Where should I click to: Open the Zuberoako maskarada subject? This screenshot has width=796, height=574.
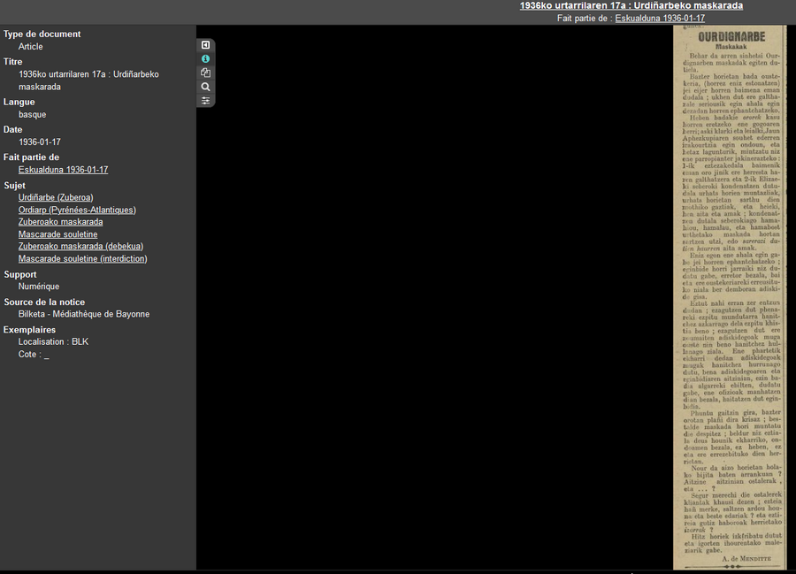pos(60,222)
